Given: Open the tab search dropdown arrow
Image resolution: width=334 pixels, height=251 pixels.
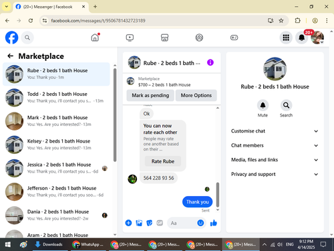Looking at the screenshot, I should 7,7.
